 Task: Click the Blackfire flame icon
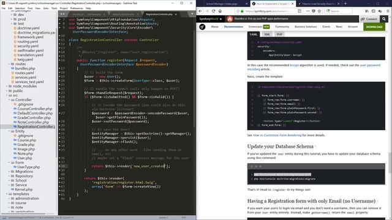click(x=230, y=19)
